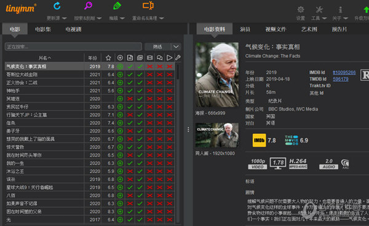This screenshot has width=369, height=226.
Task: Click The Movie DB logo next to 6.9
Action: (292, 140)
